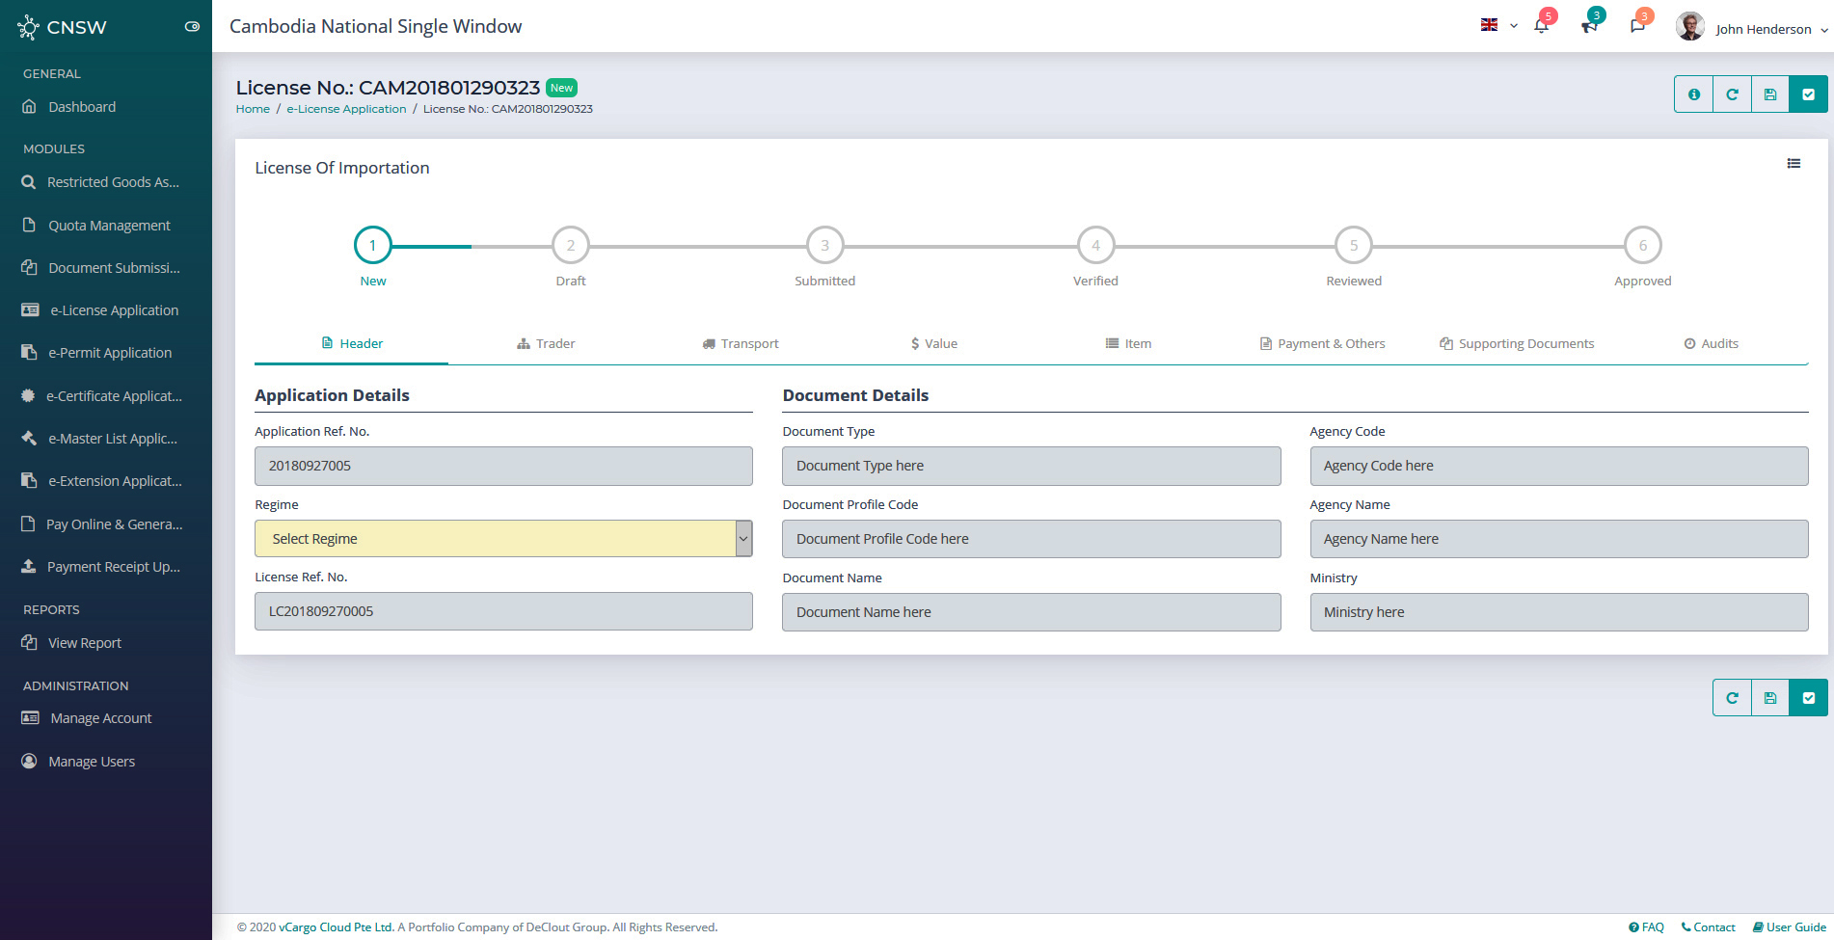Open e-Permit Application in sidebar
1834x940 pixels.
pos(110,353)
